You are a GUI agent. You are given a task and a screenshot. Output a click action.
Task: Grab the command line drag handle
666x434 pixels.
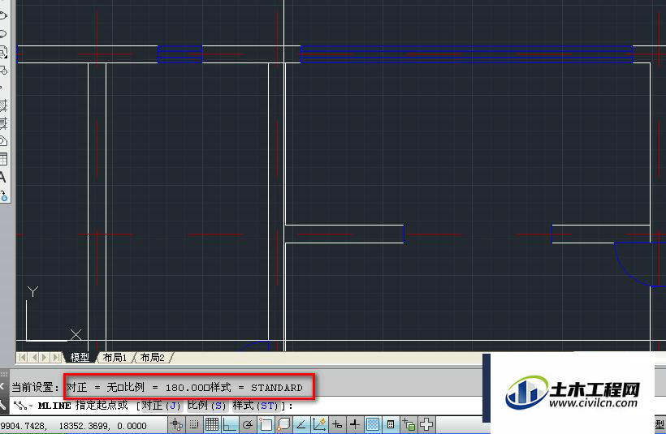point(4,374)
